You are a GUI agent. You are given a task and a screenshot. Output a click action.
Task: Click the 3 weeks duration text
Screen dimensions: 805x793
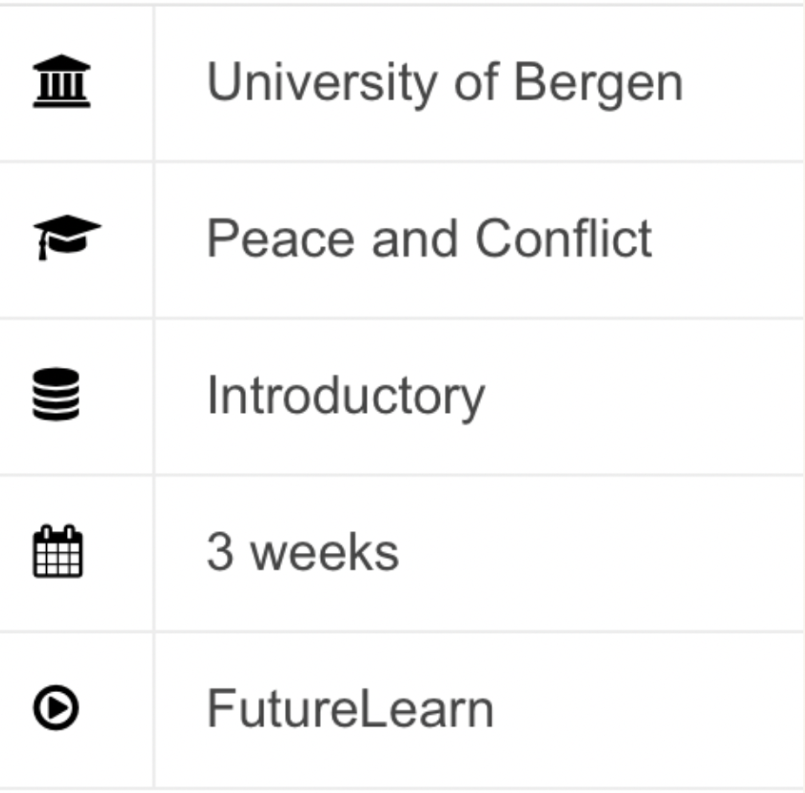click(303, 552)
